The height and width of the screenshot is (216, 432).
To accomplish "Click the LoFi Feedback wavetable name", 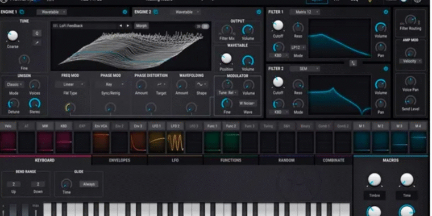I will click(71, 26).
